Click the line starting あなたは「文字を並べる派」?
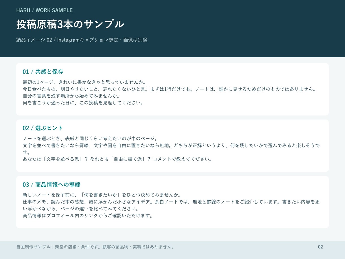Viewport: 345px width, 259px height. 117,159
